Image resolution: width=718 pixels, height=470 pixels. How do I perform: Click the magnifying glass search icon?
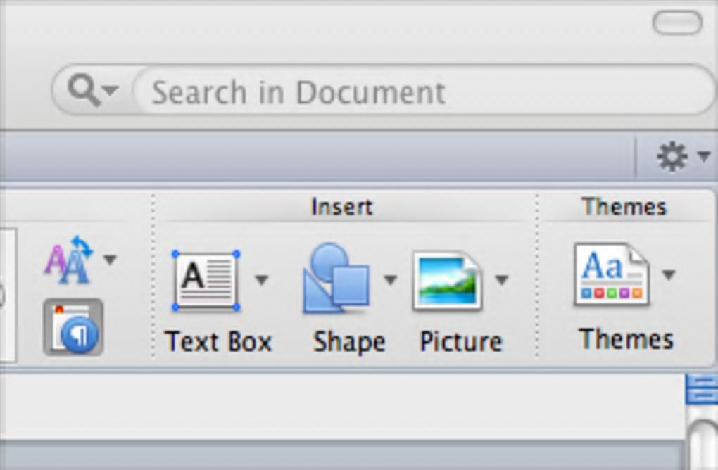tap(84, 91)
